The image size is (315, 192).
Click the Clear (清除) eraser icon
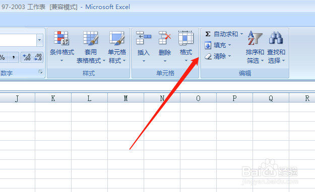pos(208,56)
